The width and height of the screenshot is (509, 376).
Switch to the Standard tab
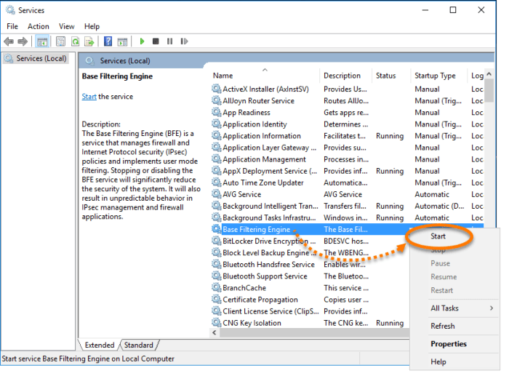[x=139, y=345]
